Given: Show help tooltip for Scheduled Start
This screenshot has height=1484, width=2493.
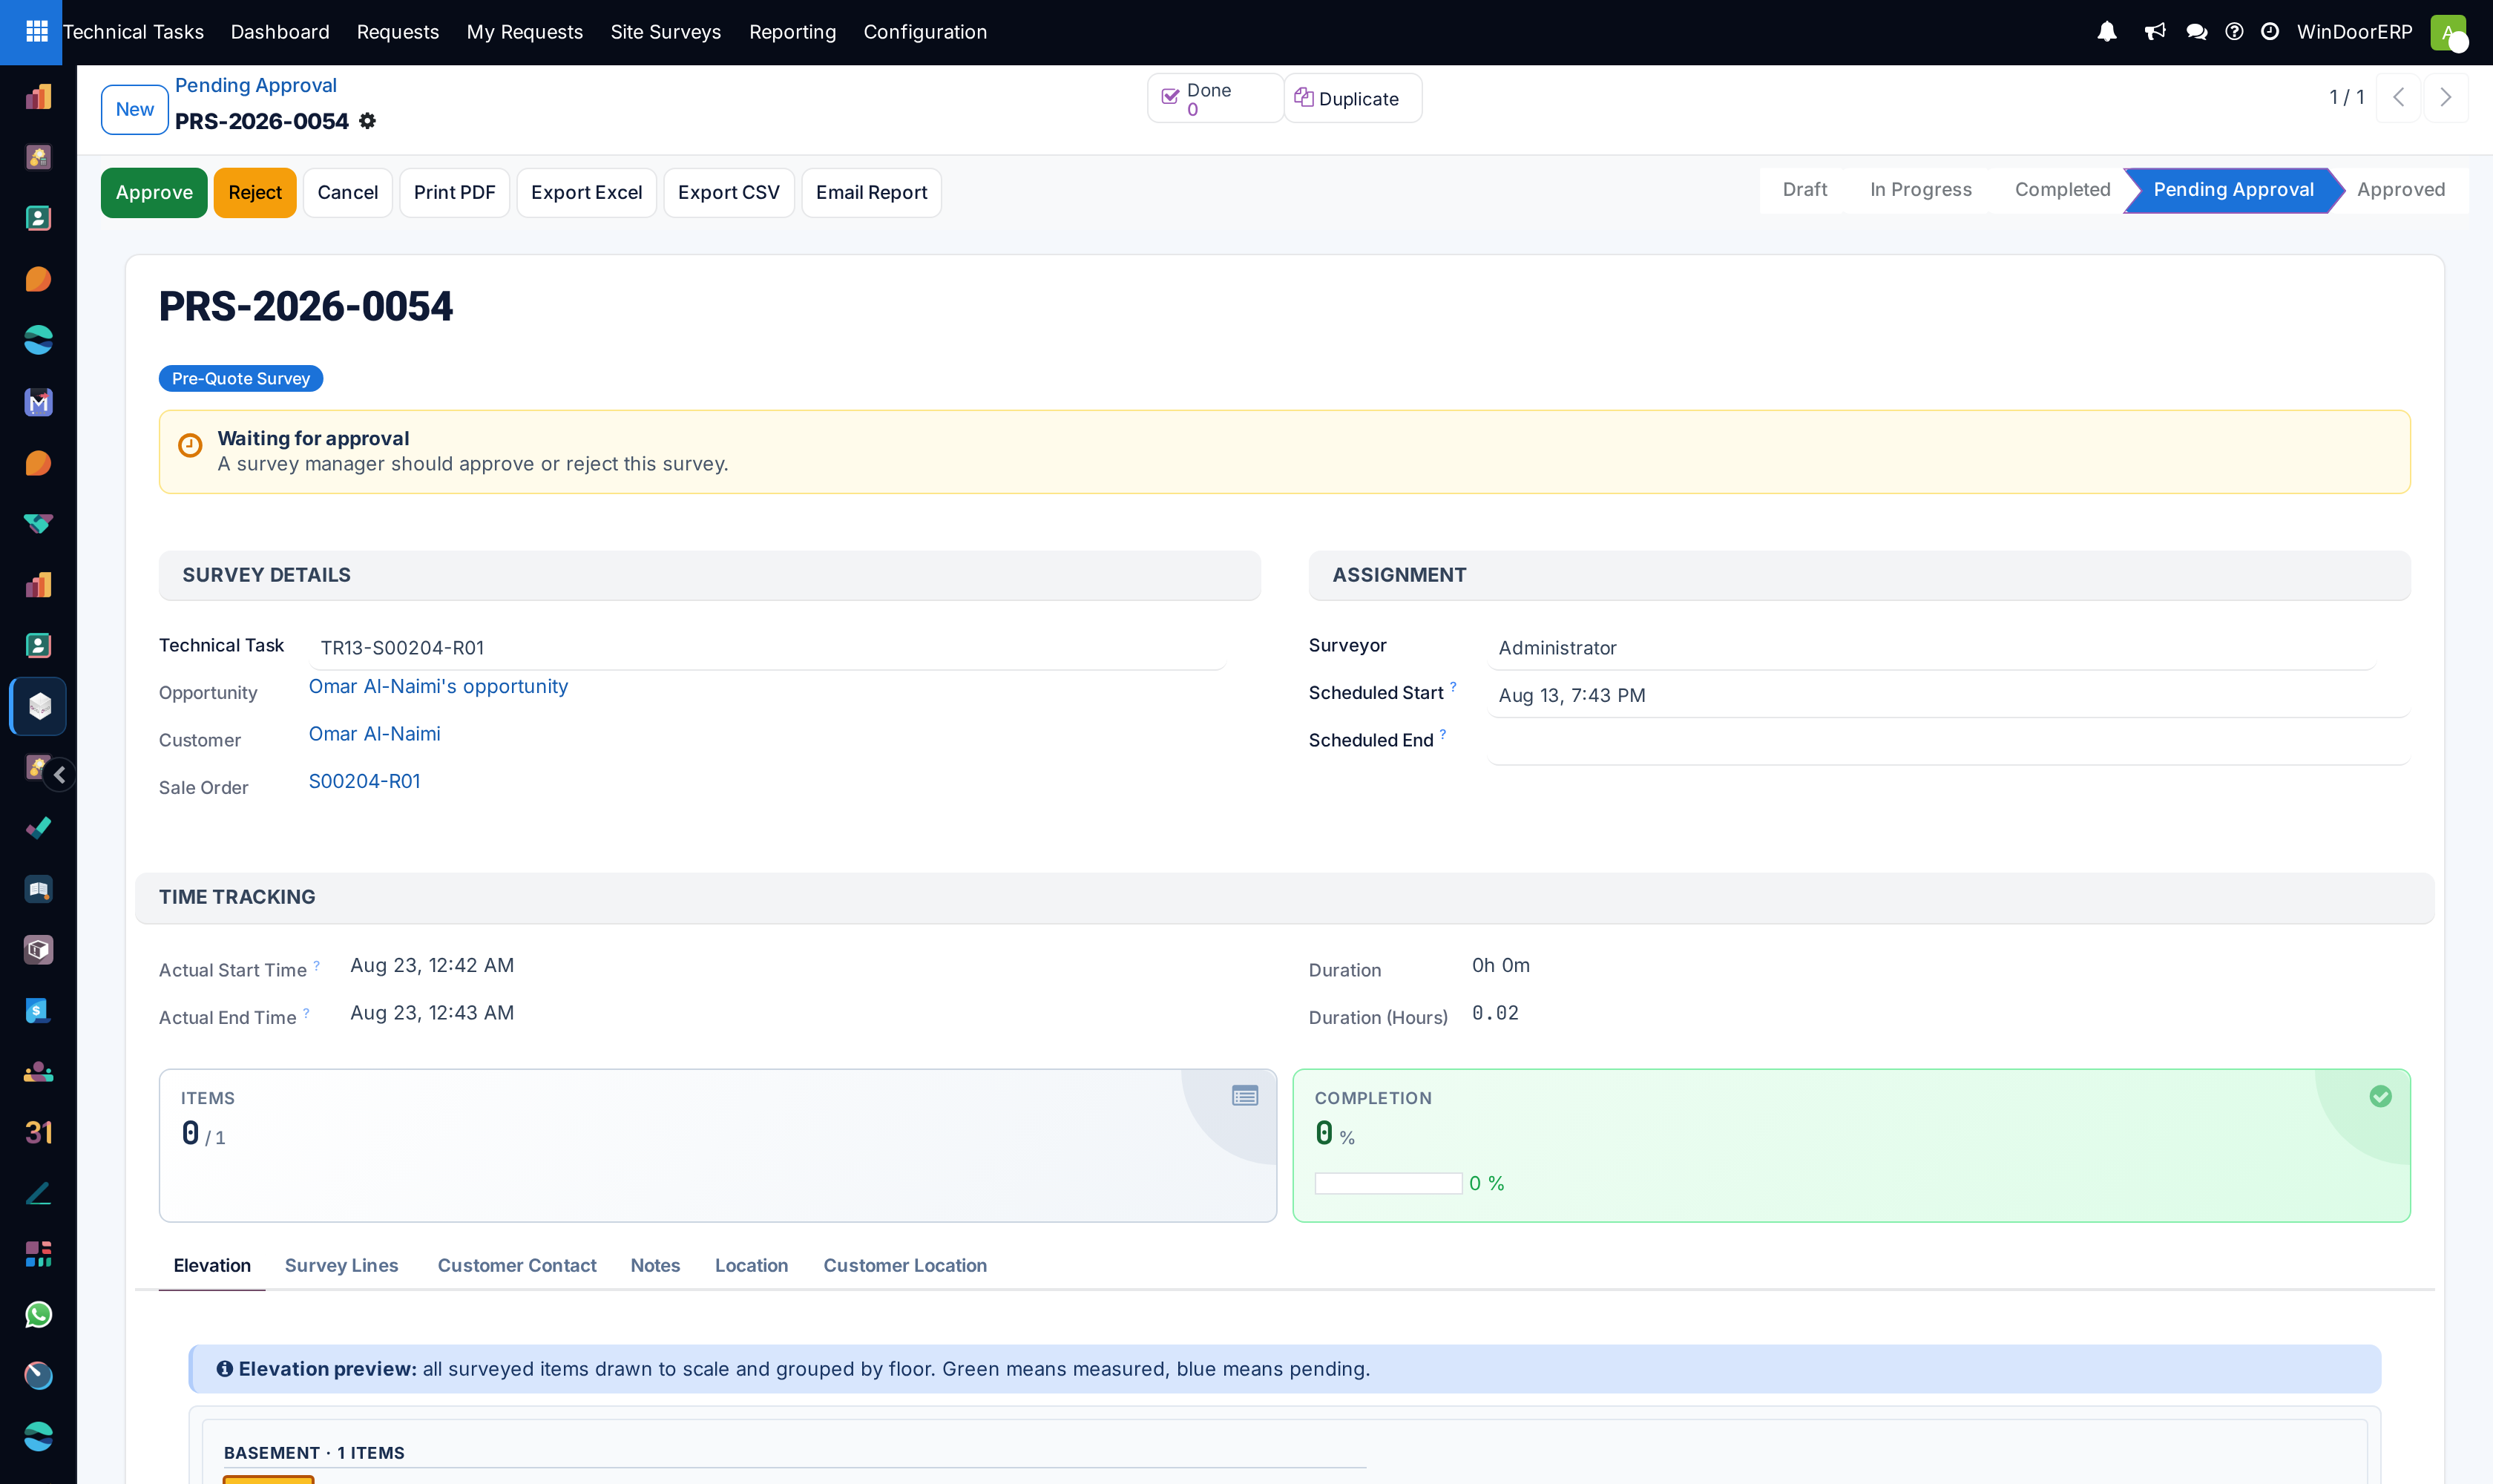Looking at the screenshot, I should [1453, 686].
